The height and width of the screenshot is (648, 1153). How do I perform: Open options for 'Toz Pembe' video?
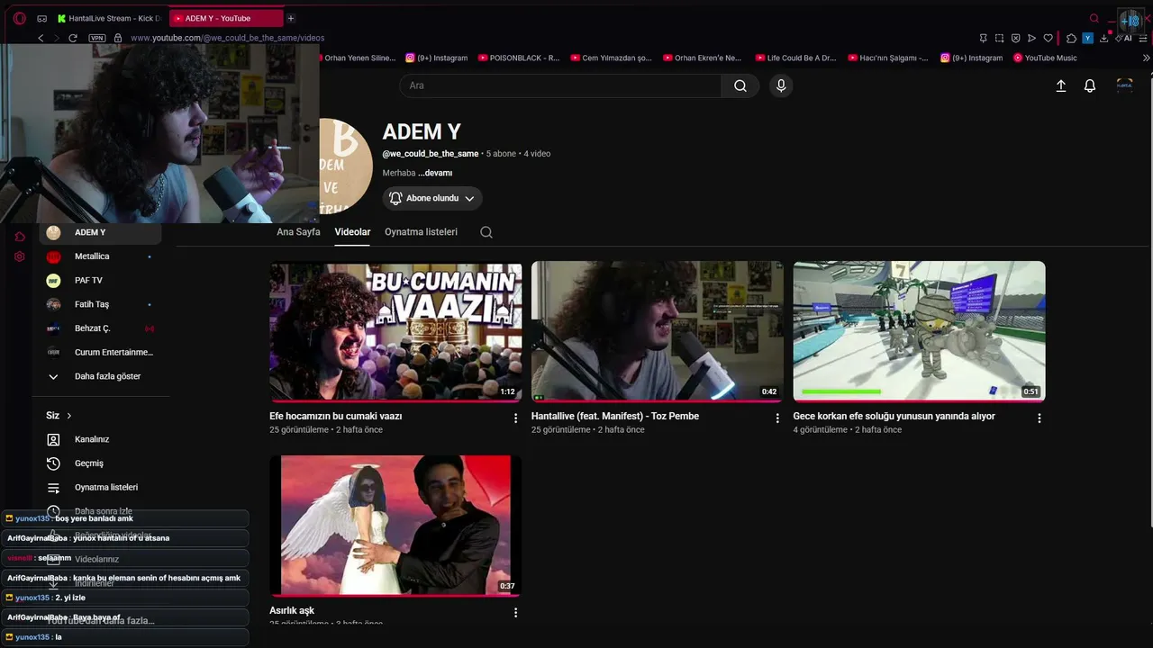[777, 418]
